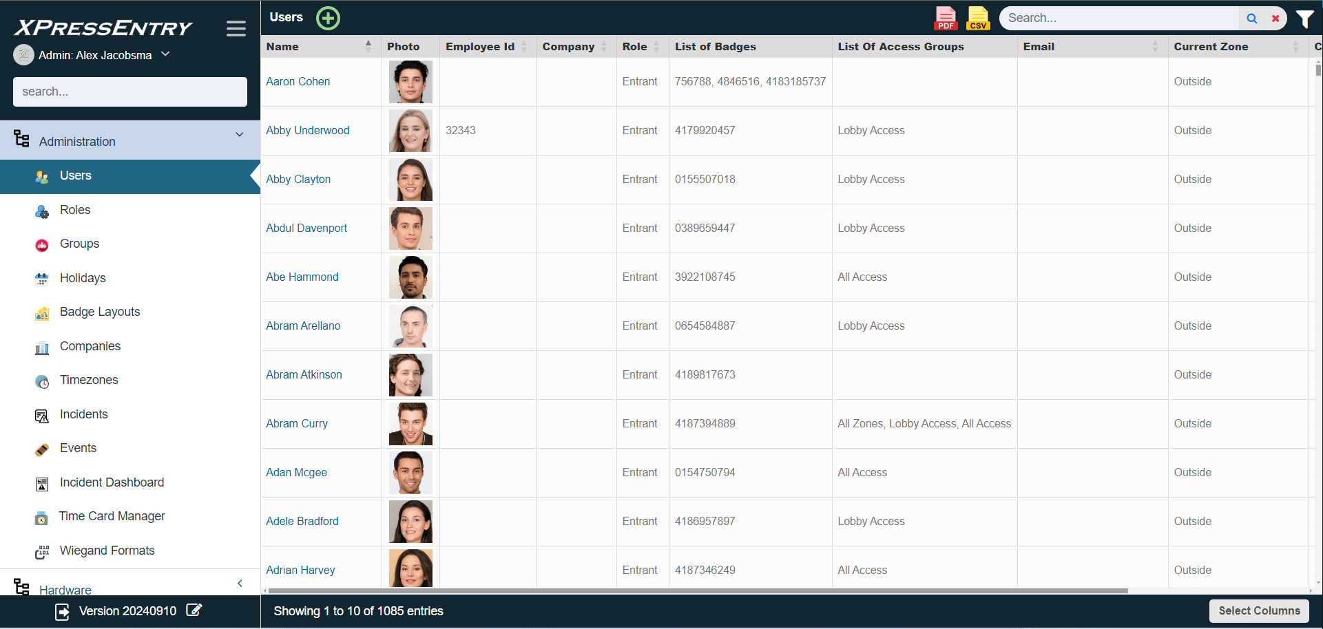Export the users list as PDF
This screenshot has height=629, width=1323.
coord(945,18)
